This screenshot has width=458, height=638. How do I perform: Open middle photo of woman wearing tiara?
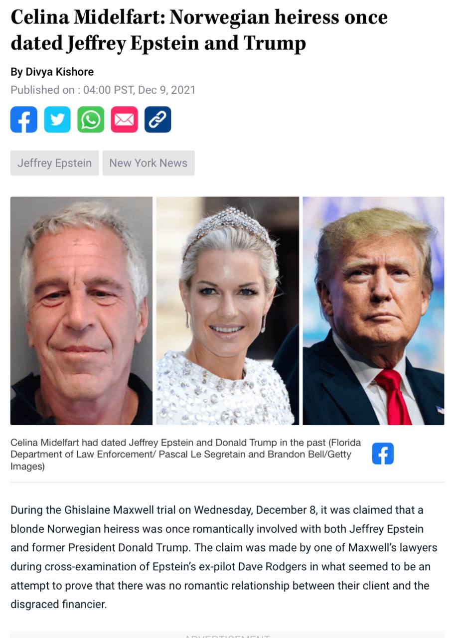click(228, 311)
